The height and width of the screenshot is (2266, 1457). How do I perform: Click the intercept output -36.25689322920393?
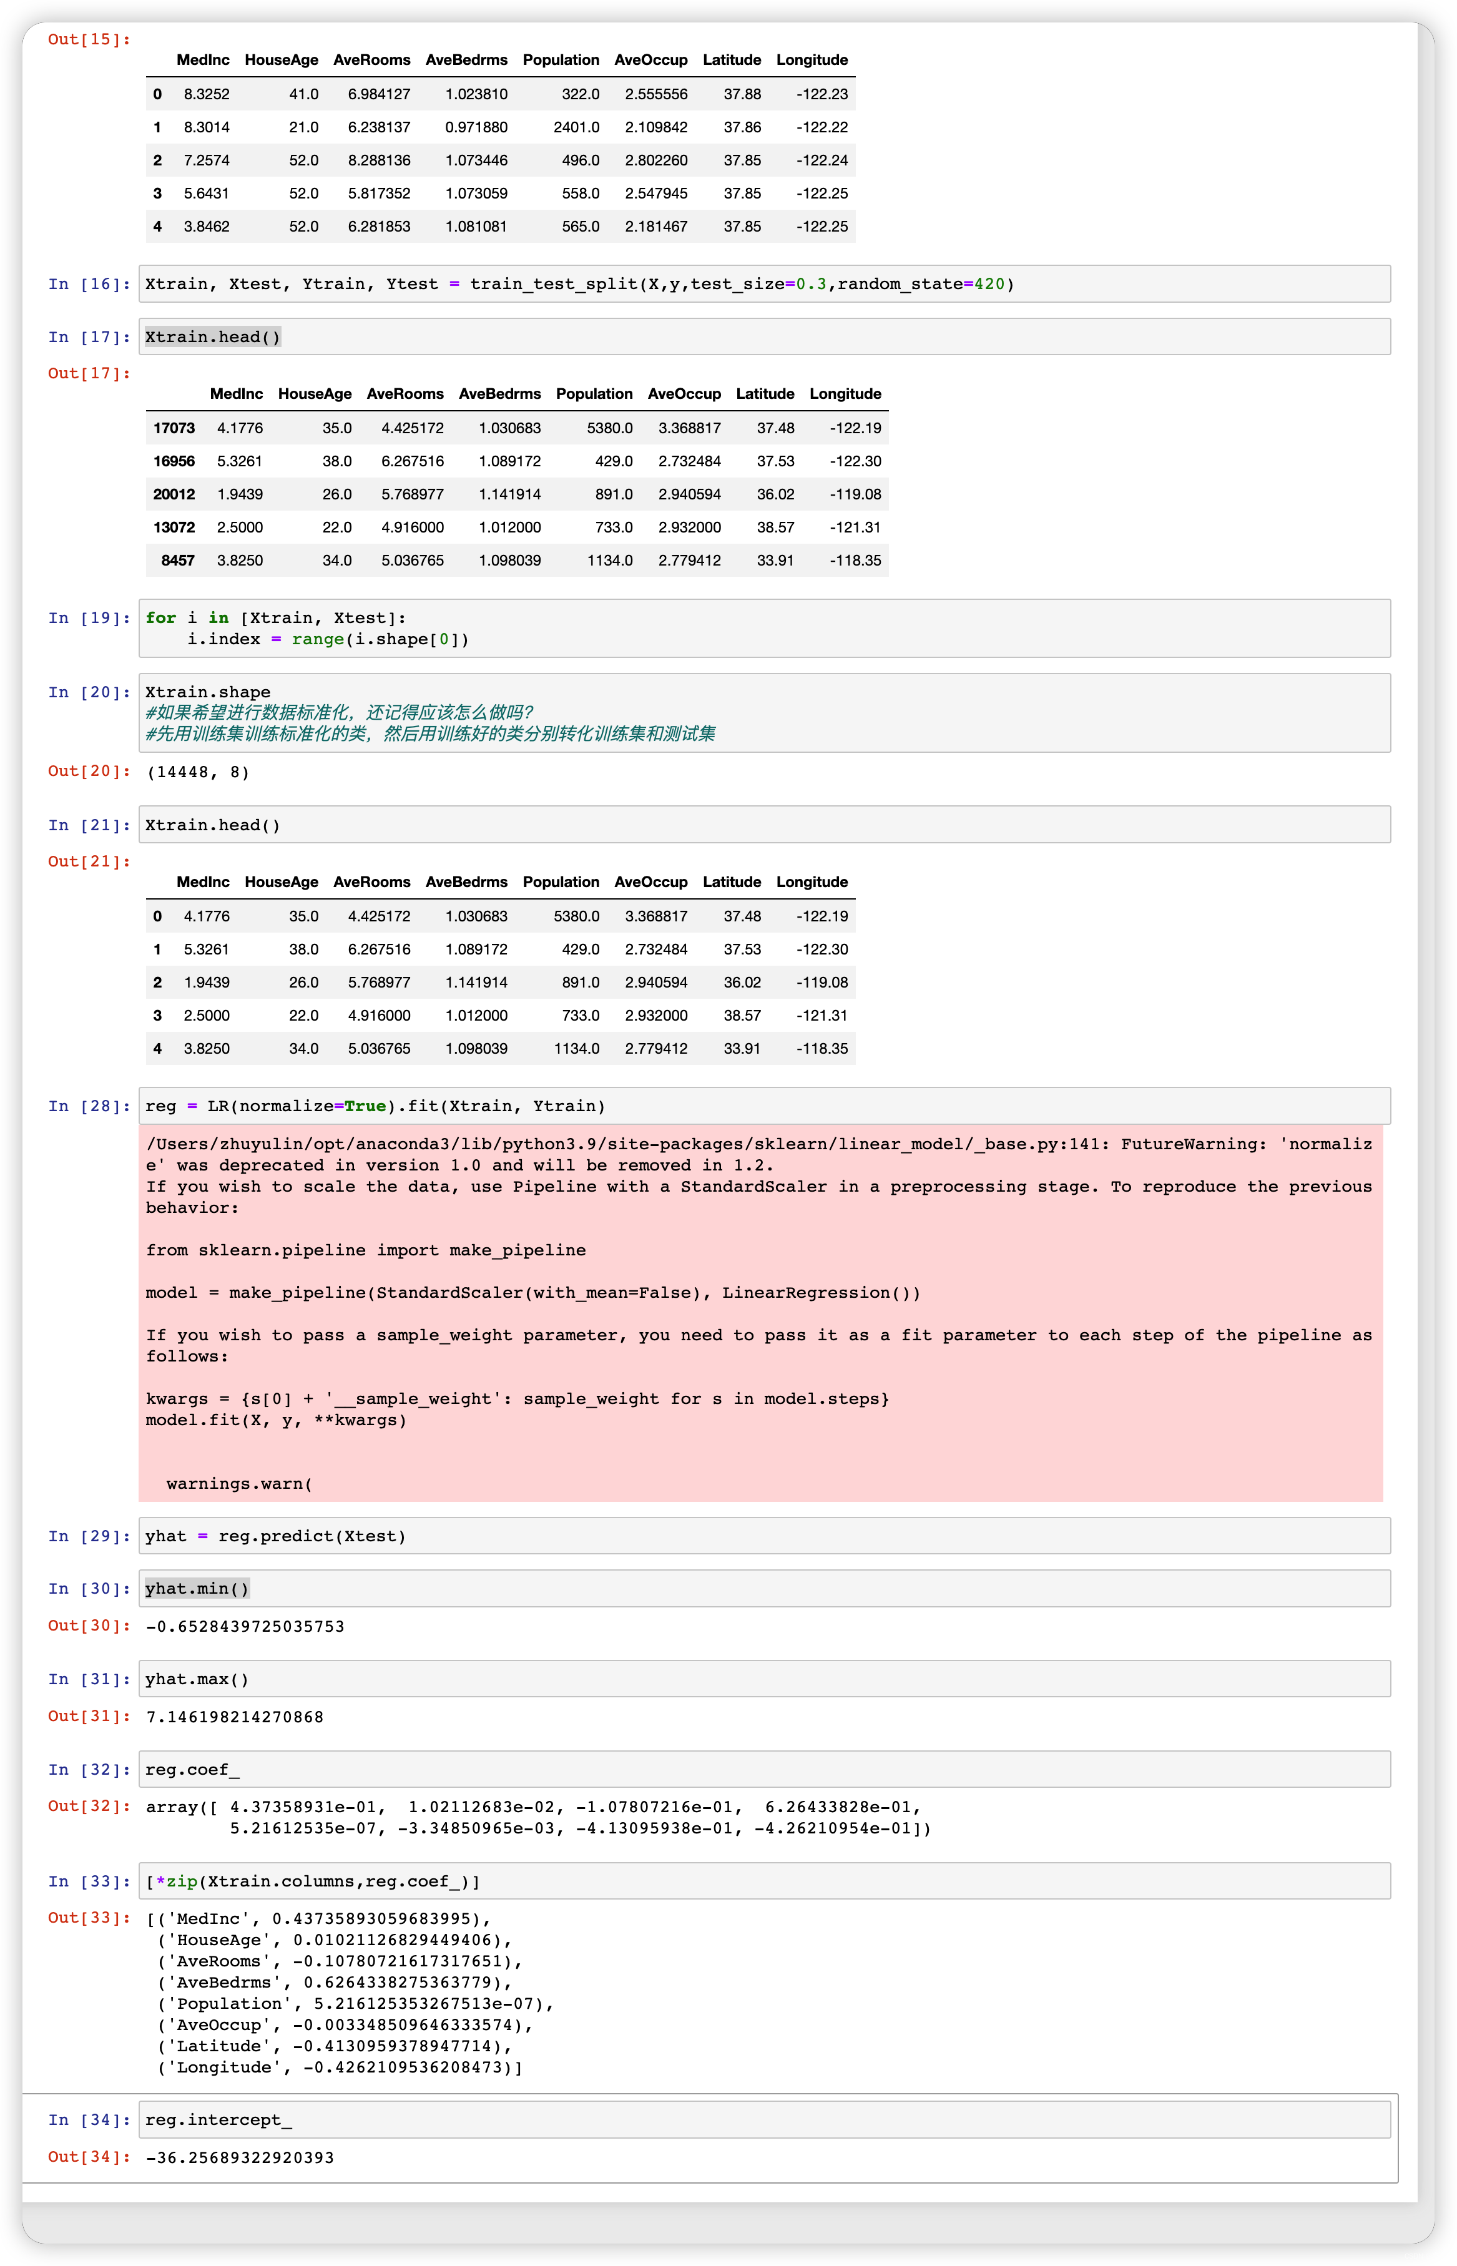239,2157
